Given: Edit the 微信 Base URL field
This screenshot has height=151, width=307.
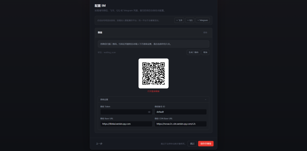Looking at the screenshot, I should 126,124.
